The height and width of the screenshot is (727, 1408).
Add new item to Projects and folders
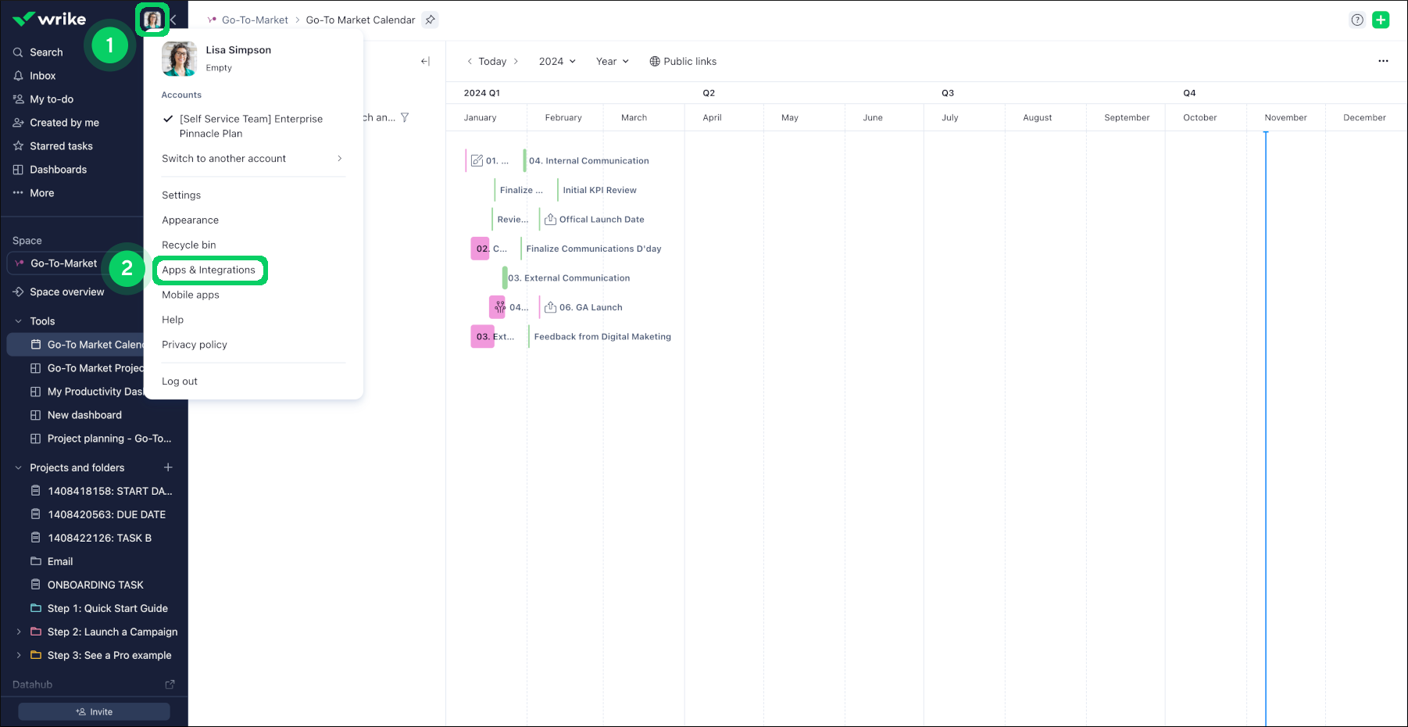pos(168,467)
